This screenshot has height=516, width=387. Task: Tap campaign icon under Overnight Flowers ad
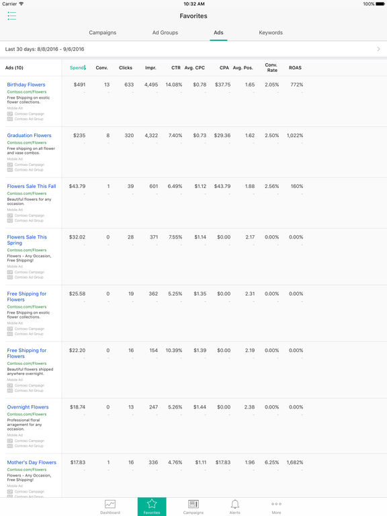[10, 441]
